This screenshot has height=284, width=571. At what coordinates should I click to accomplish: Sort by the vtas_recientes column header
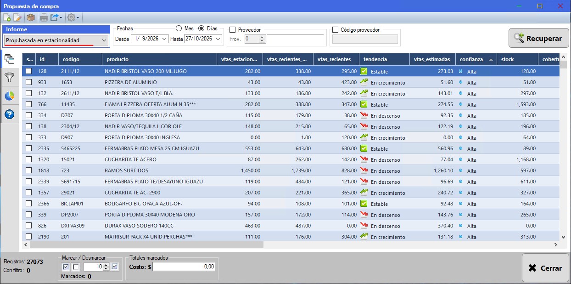click(336, 59)
